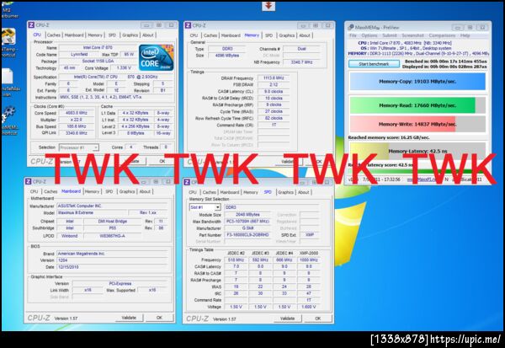
Task: Click the Intel Core i7 logo in CPU-Z
Action: pyautogui.click(x=157, y=58)
